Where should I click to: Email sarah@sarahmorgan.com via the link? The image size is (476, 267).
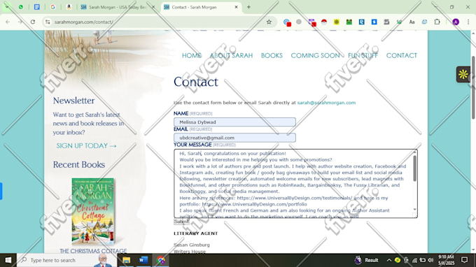[x=326, y=103]
